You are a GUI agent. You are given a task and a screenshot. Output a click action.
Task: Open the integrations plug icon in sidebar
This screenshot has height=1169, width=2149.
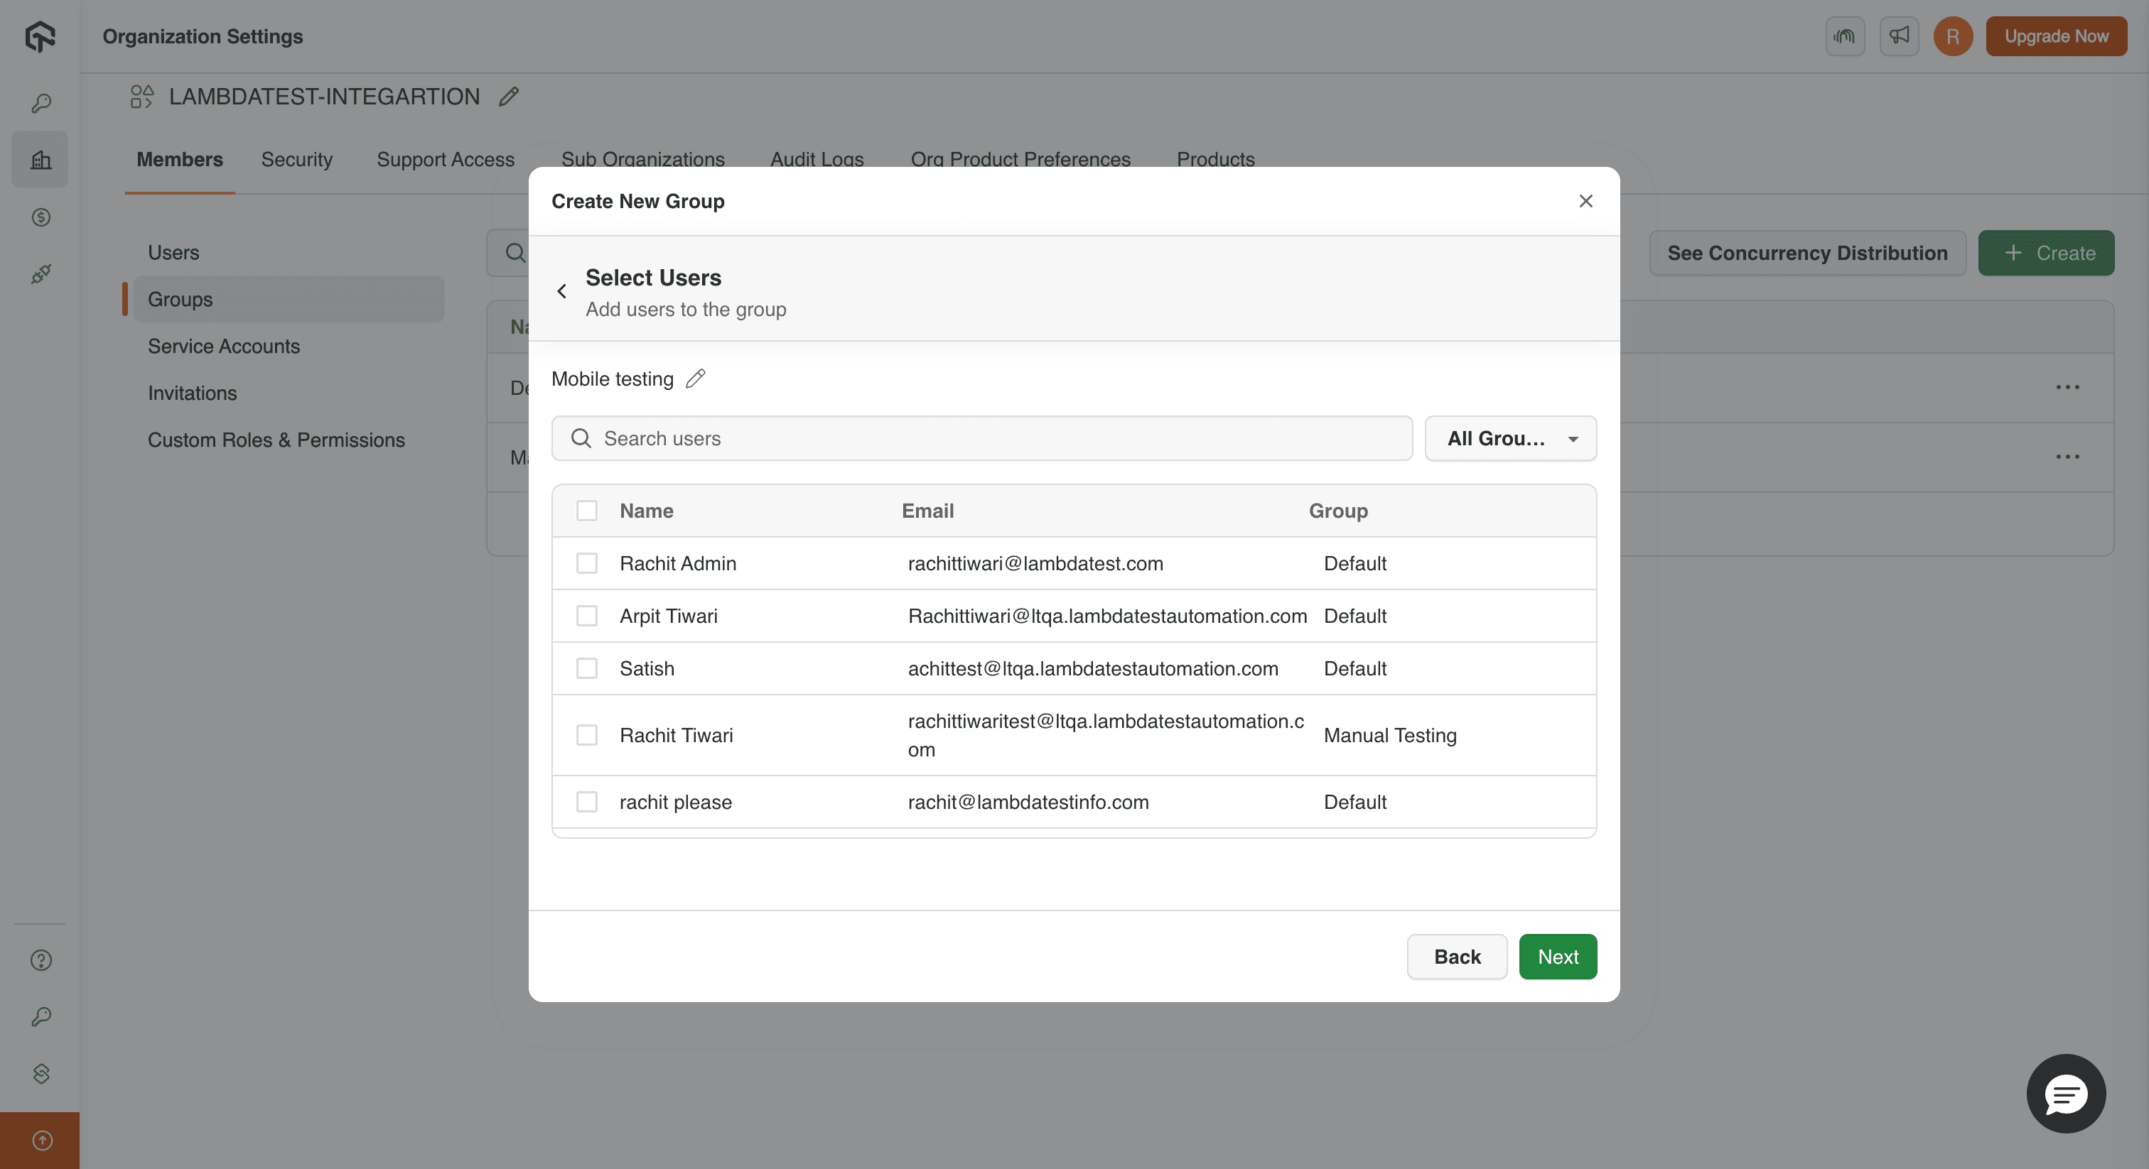[39, 274]
